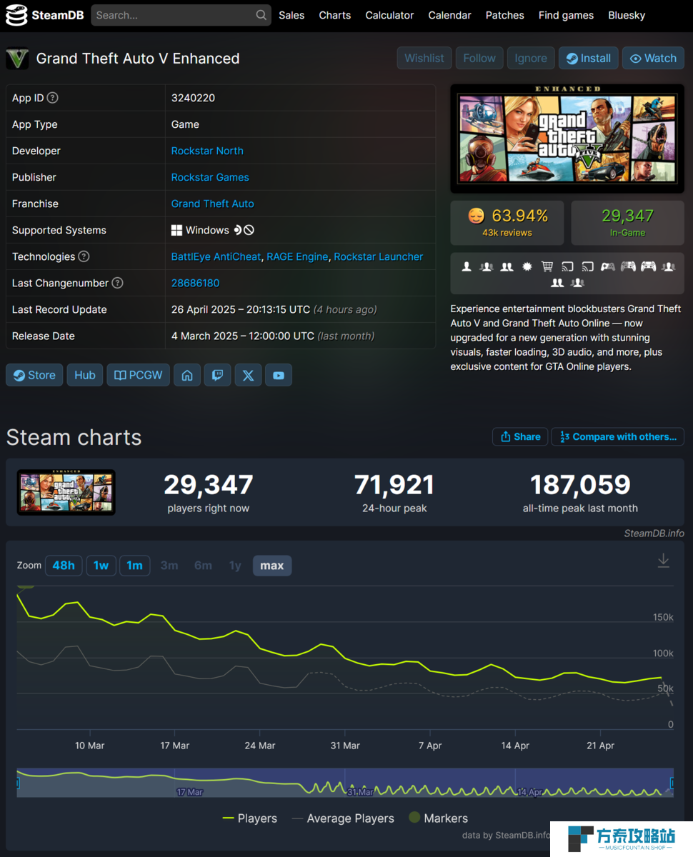Image resolution: width=693 pixels, height=857 pixels.
Task: Open the Twitch link icon button
Action: pos(217,375)
